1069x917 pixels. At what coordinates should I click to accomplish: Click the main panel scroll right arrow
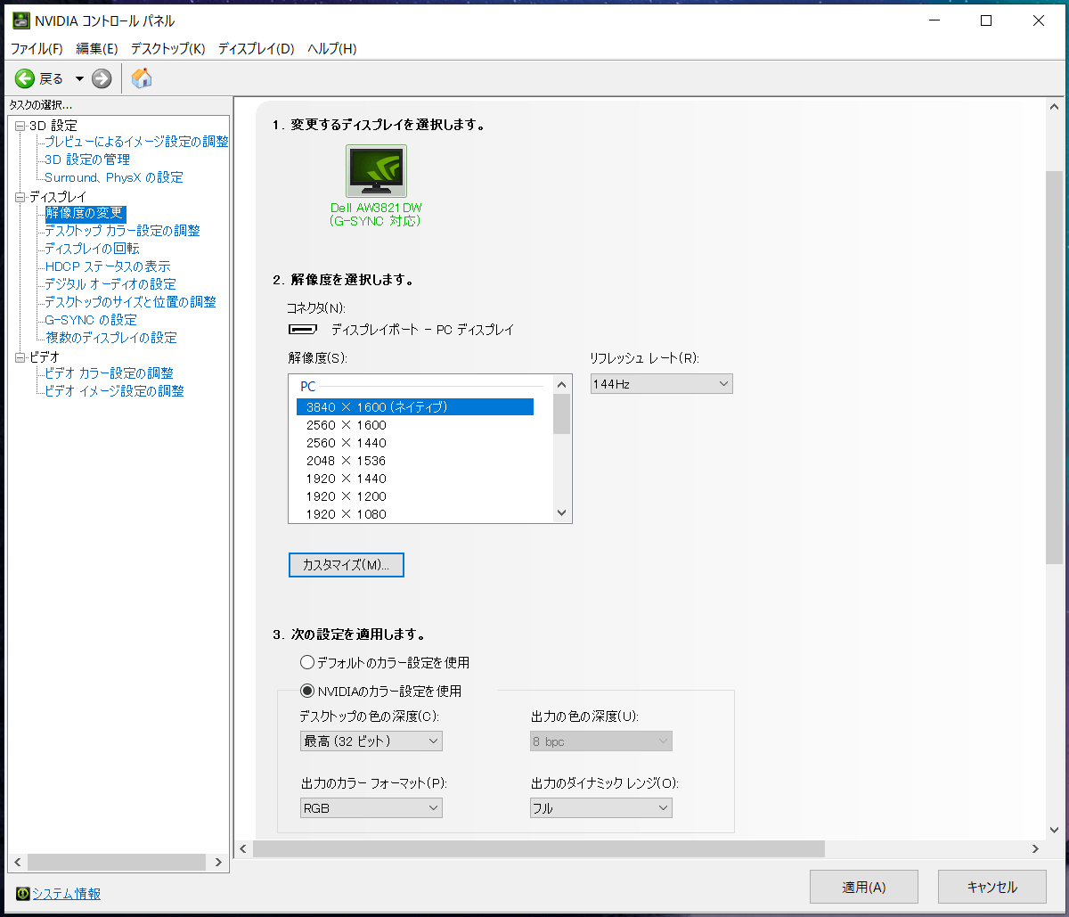tap(1035, 849)
